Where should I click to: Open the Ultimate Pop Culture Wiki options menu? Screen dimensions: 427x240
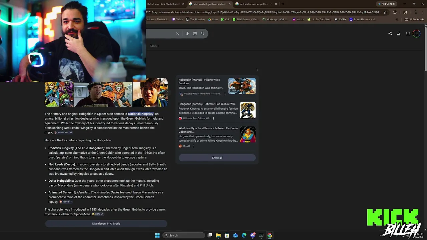click(x=213, y=118)
